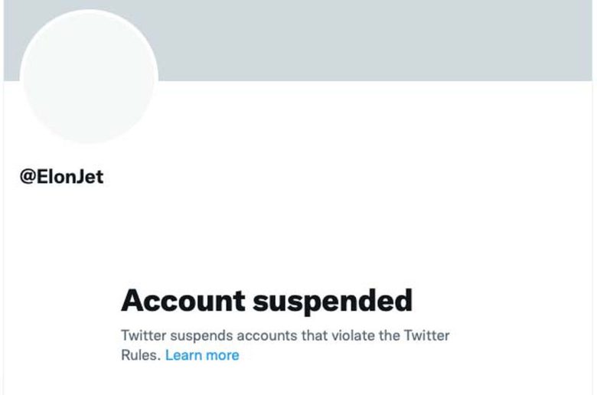Open the Learn more link

pyautogui.click(x=202, y=355)
